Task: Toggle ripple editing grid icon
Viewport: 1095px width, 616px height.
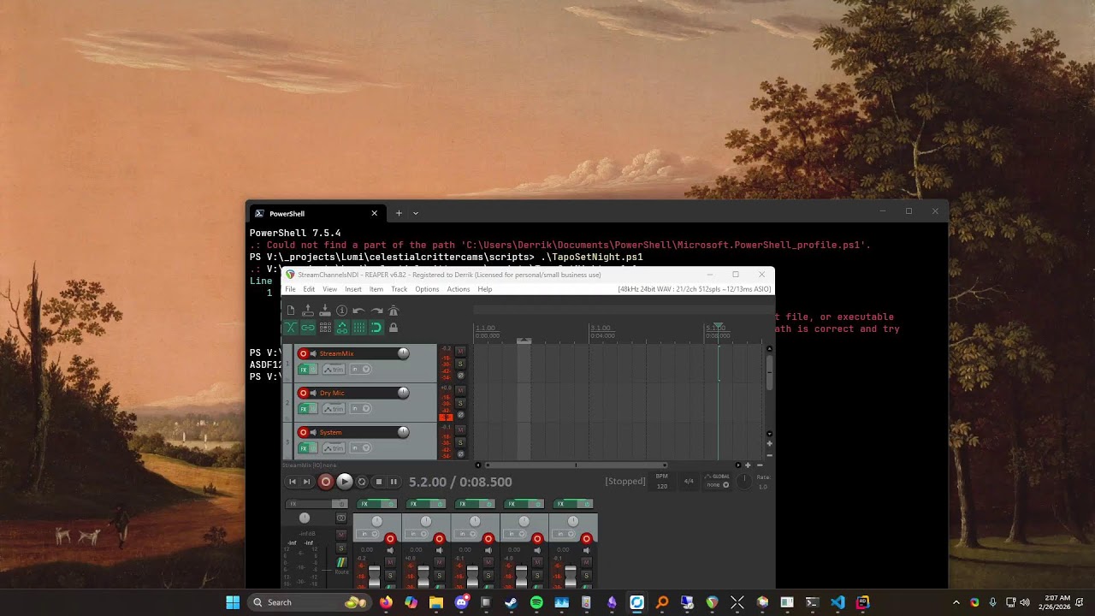Action: pyautogui.click(x=325, y=328)
